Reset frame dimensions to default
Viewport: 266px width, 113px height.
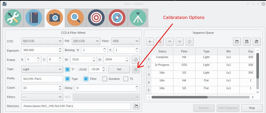[x=136, y=59]
